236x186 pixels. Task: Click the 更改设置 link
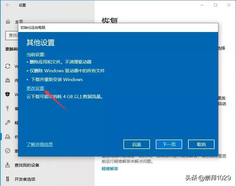click(x=35, y=88)
